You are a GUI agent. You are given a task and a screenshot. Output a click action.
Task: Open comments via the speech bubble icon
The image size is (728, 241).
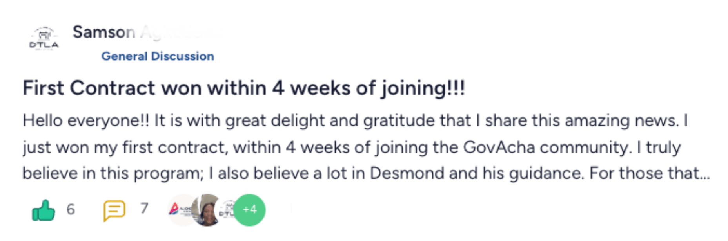(114, 210)
